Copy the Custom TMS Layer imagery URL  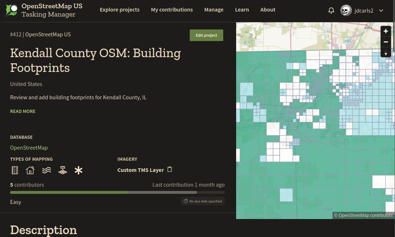[170, 169]
